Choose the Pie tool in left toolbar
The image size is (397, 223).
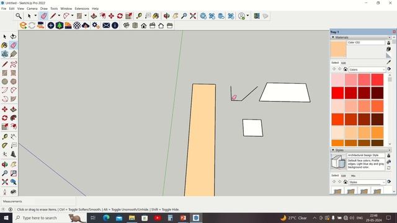point(14,99)
